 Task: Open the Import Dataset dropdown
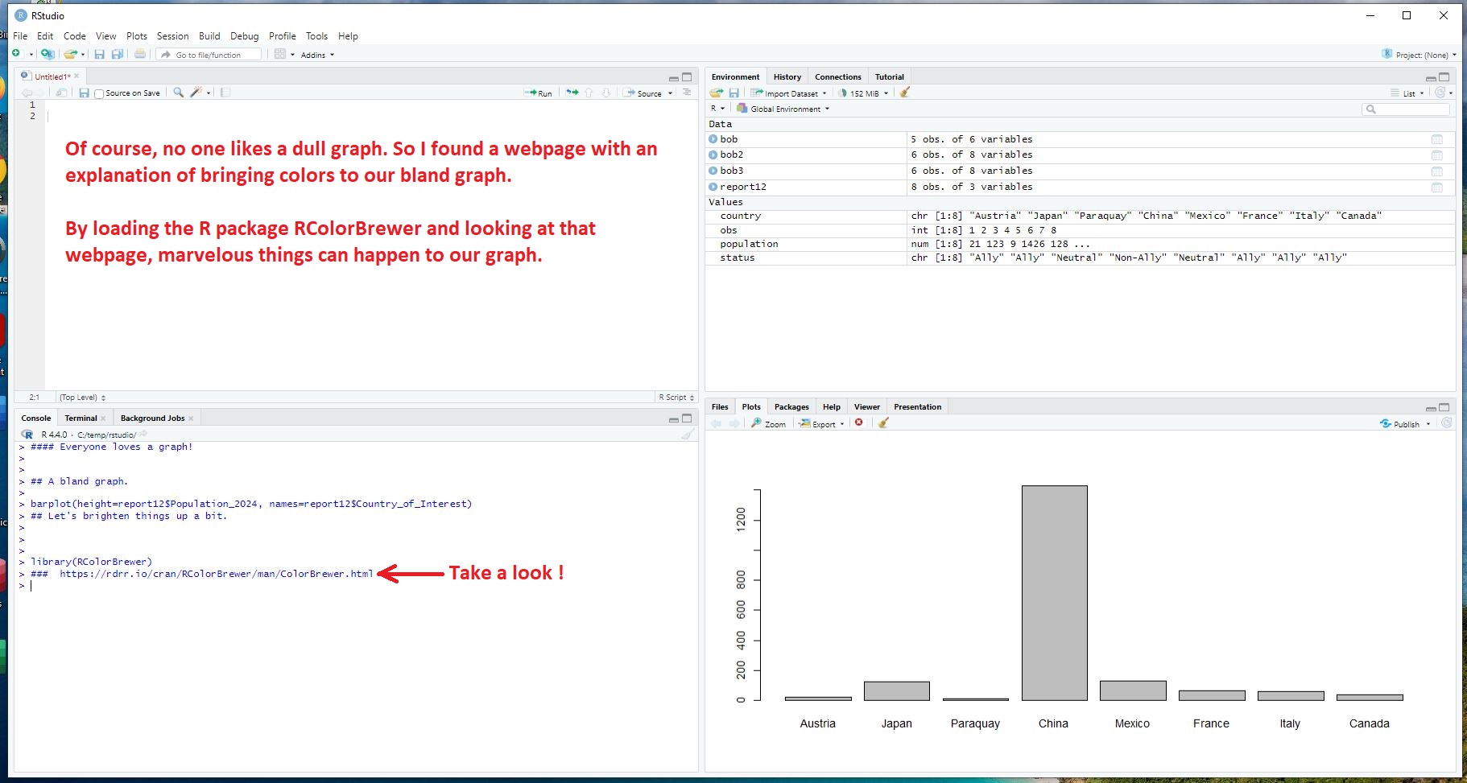(x=790, y=93)
